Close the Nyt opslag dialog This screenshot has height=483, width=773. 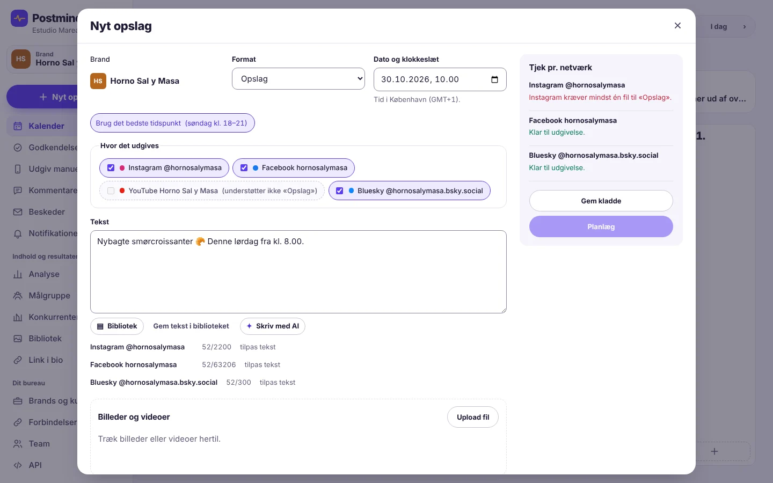click(x=677, y=26)
